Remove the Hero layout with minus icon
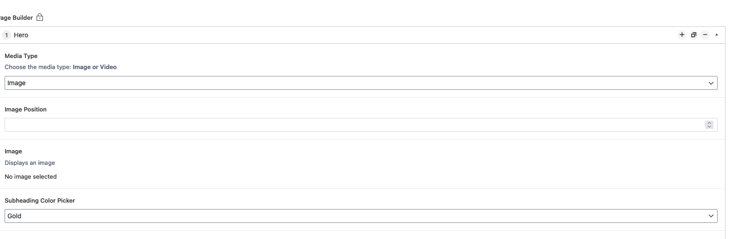Image resolution: width=731 pixels, height=239 pixels. click(705, 35)
